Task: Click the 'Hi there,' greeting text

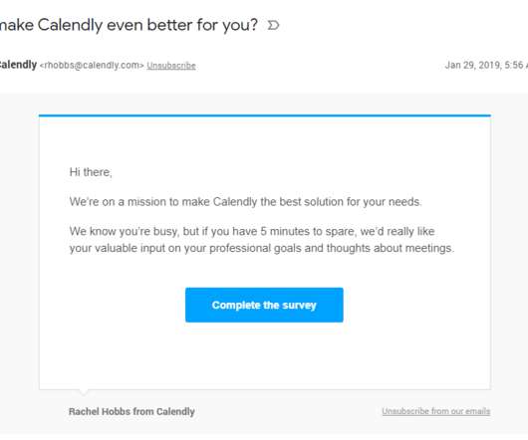Action: coord(91,172)
